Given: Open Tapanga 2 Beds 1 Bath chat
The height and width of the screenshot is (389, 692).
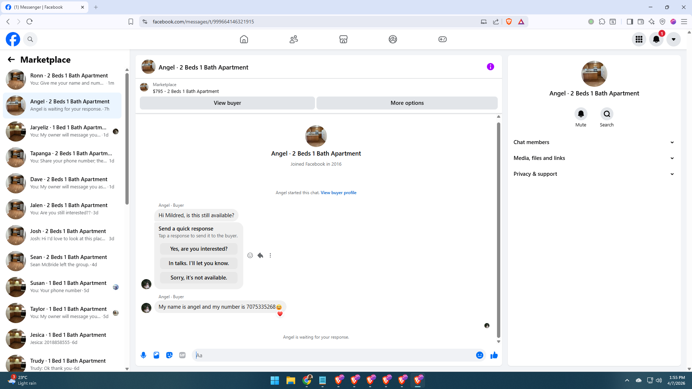Looking at the screenshot, I should click(x=62, y=157).
